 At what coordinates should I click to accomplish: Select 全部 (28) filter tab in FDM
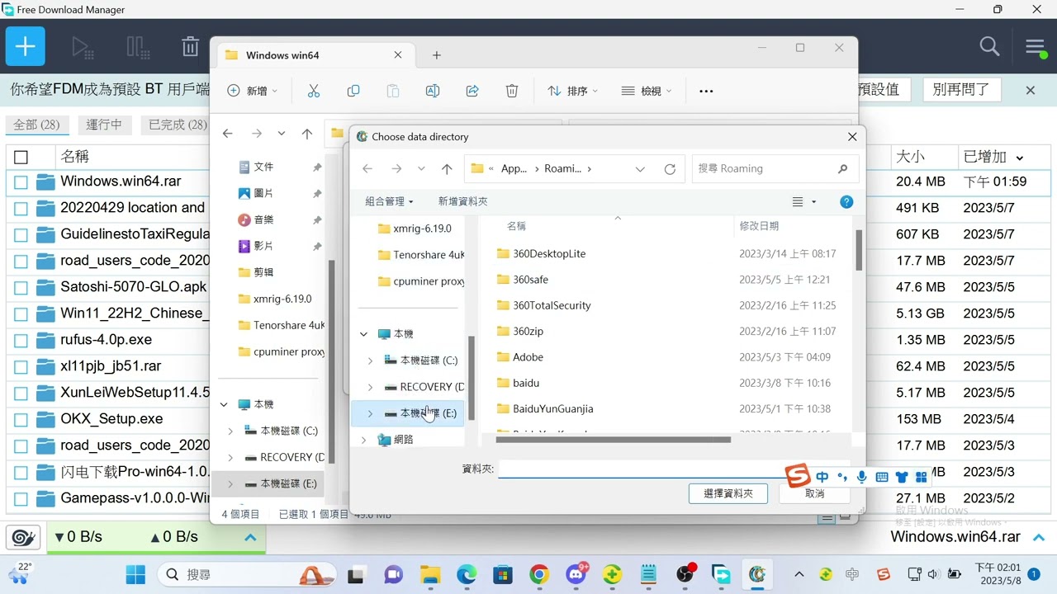pyautogui.click(x=36, y=125)
